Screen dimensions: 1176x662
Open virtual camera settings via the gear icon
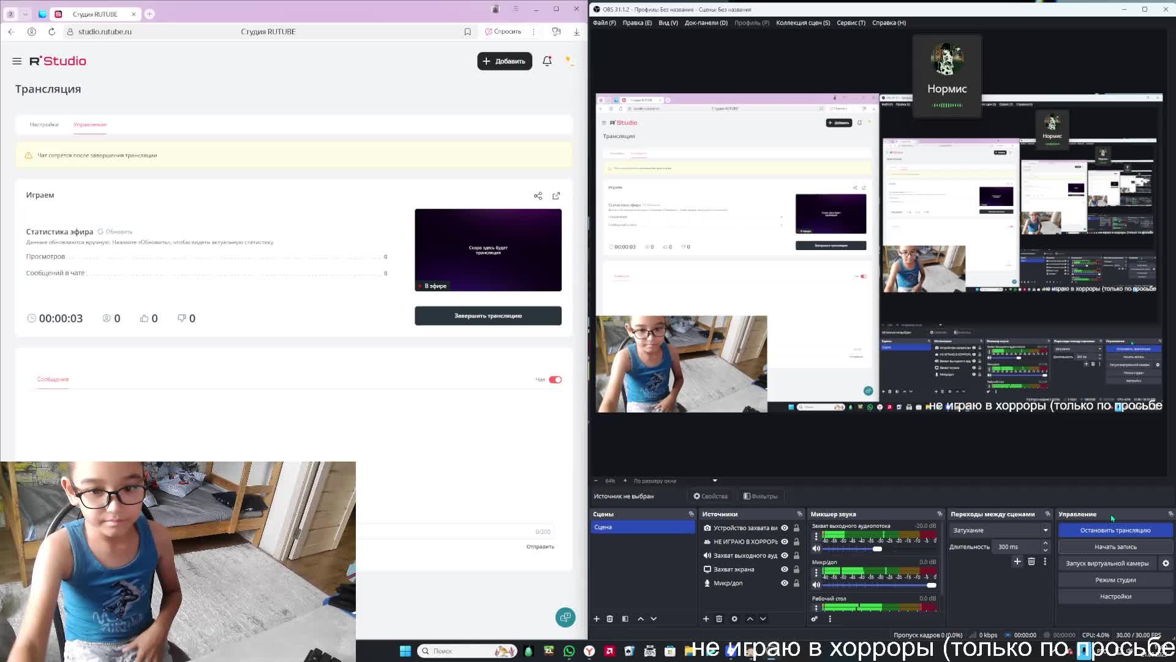pos(1166,563)
